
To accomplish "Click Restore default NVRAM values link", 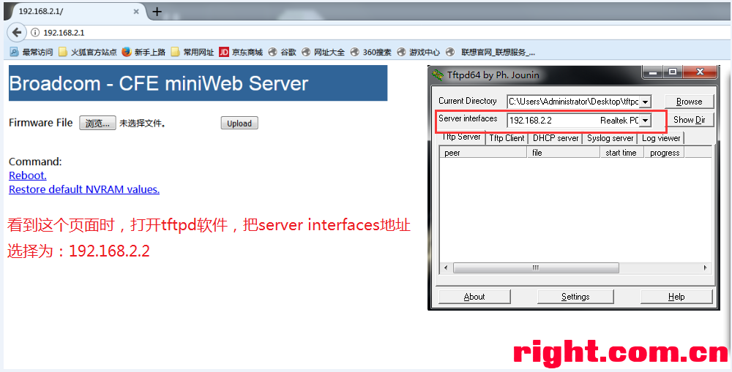I will pyautogui.click(x=84, y=189).
